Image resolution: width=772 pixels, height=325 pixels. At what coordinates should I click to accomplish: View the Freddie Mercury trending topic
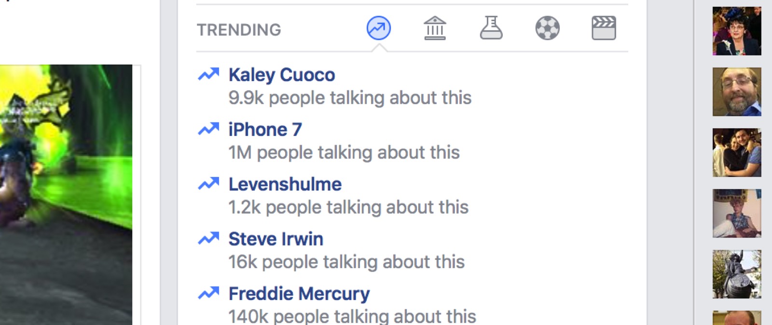pyautogui.click(x=299, y=294)
